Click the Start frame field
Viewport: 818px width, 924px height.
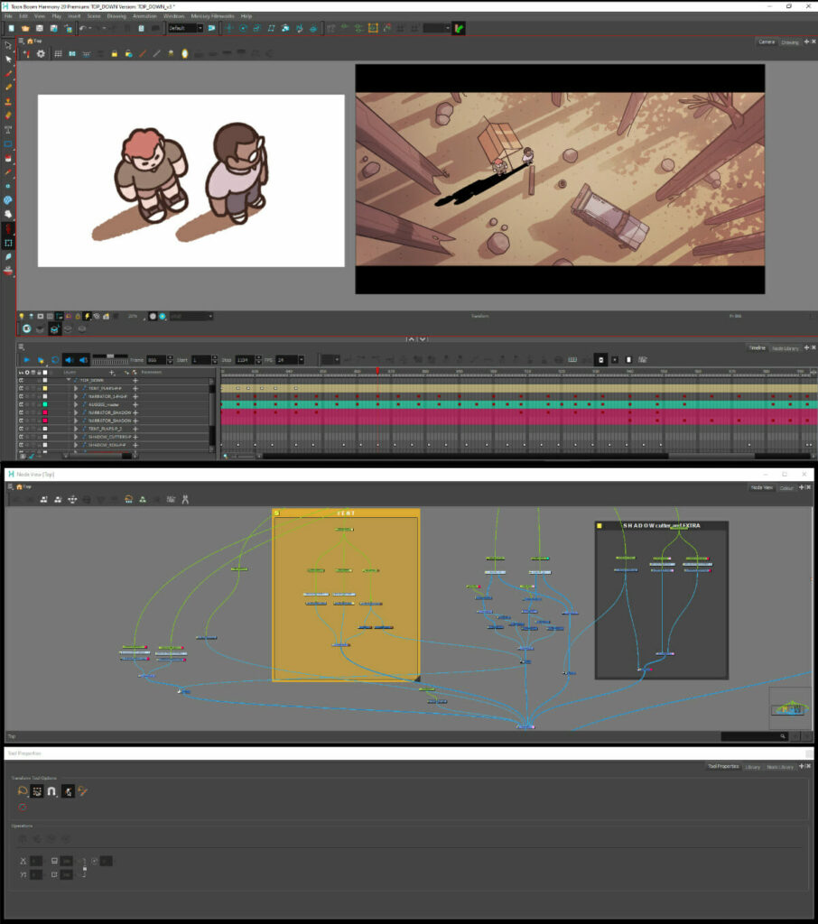tap(200, 359)
